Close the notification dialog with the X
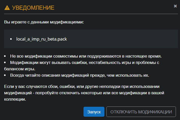Screen dimensions: 180x120 click(x=175, y=6)
